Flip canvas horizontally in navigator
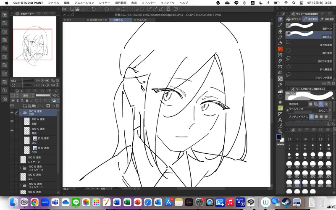 [x=52, y=85]
